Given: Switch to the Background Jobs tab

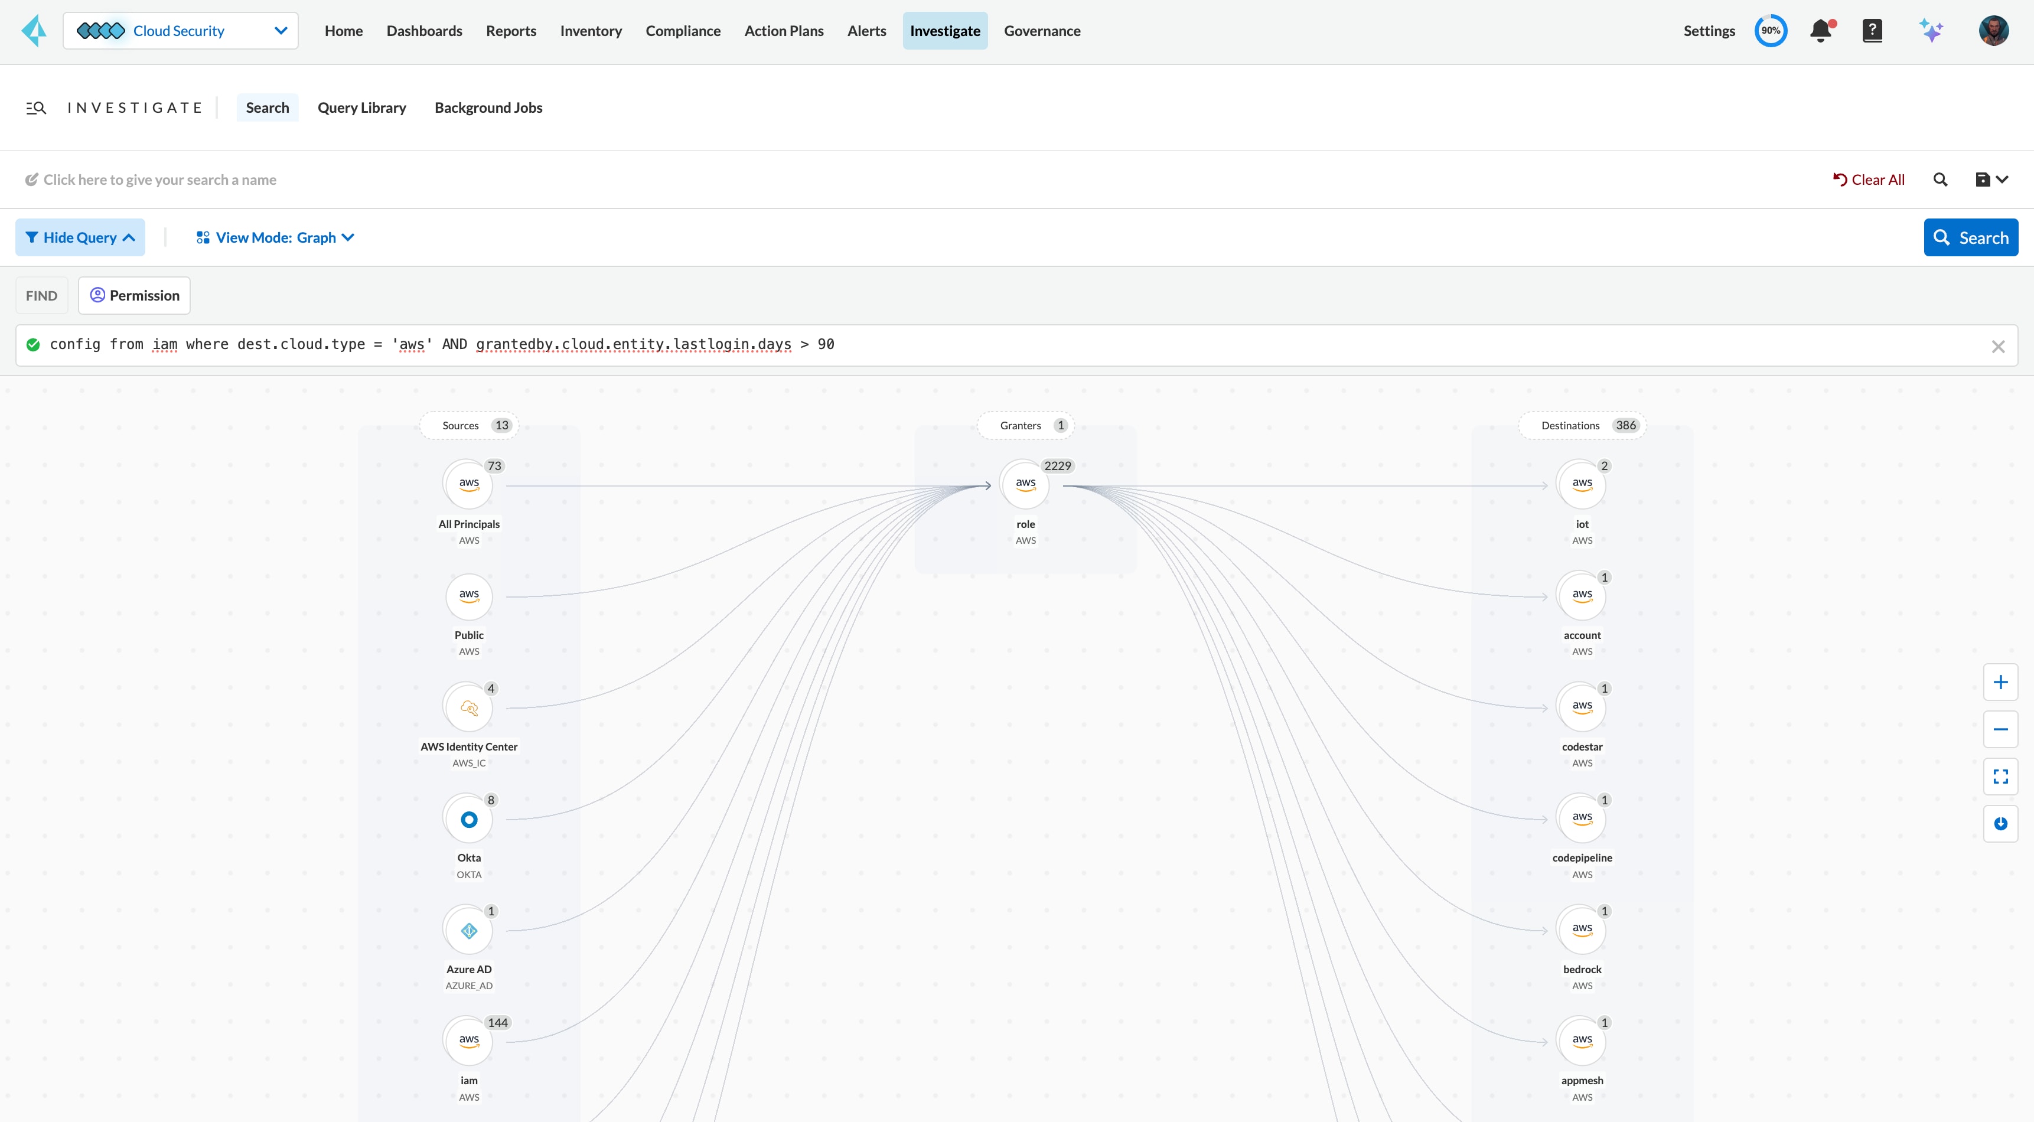Looking at the screenshot, I should (x=488, y=107).
